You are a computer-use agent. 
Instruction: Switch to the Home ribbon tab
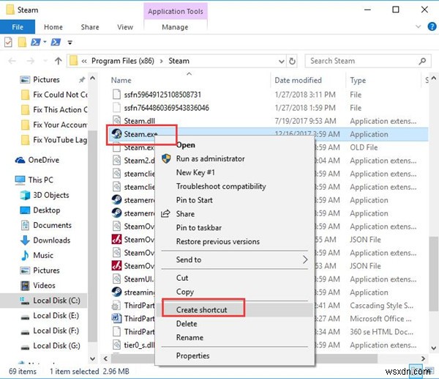(x=53, y=27)
